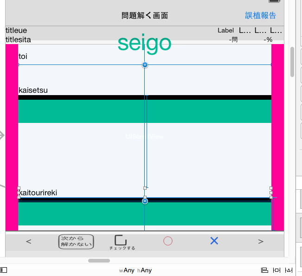Select the lower equal-width constraint badge on kaitourireki

coord(145,201)
